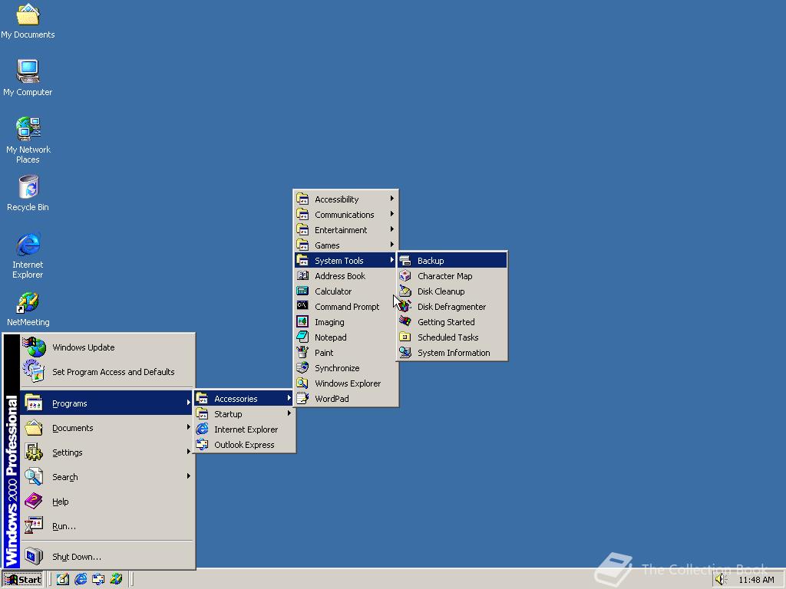
Task: Expand the Games submenu arrow
Action: click(x=392, y=245)
